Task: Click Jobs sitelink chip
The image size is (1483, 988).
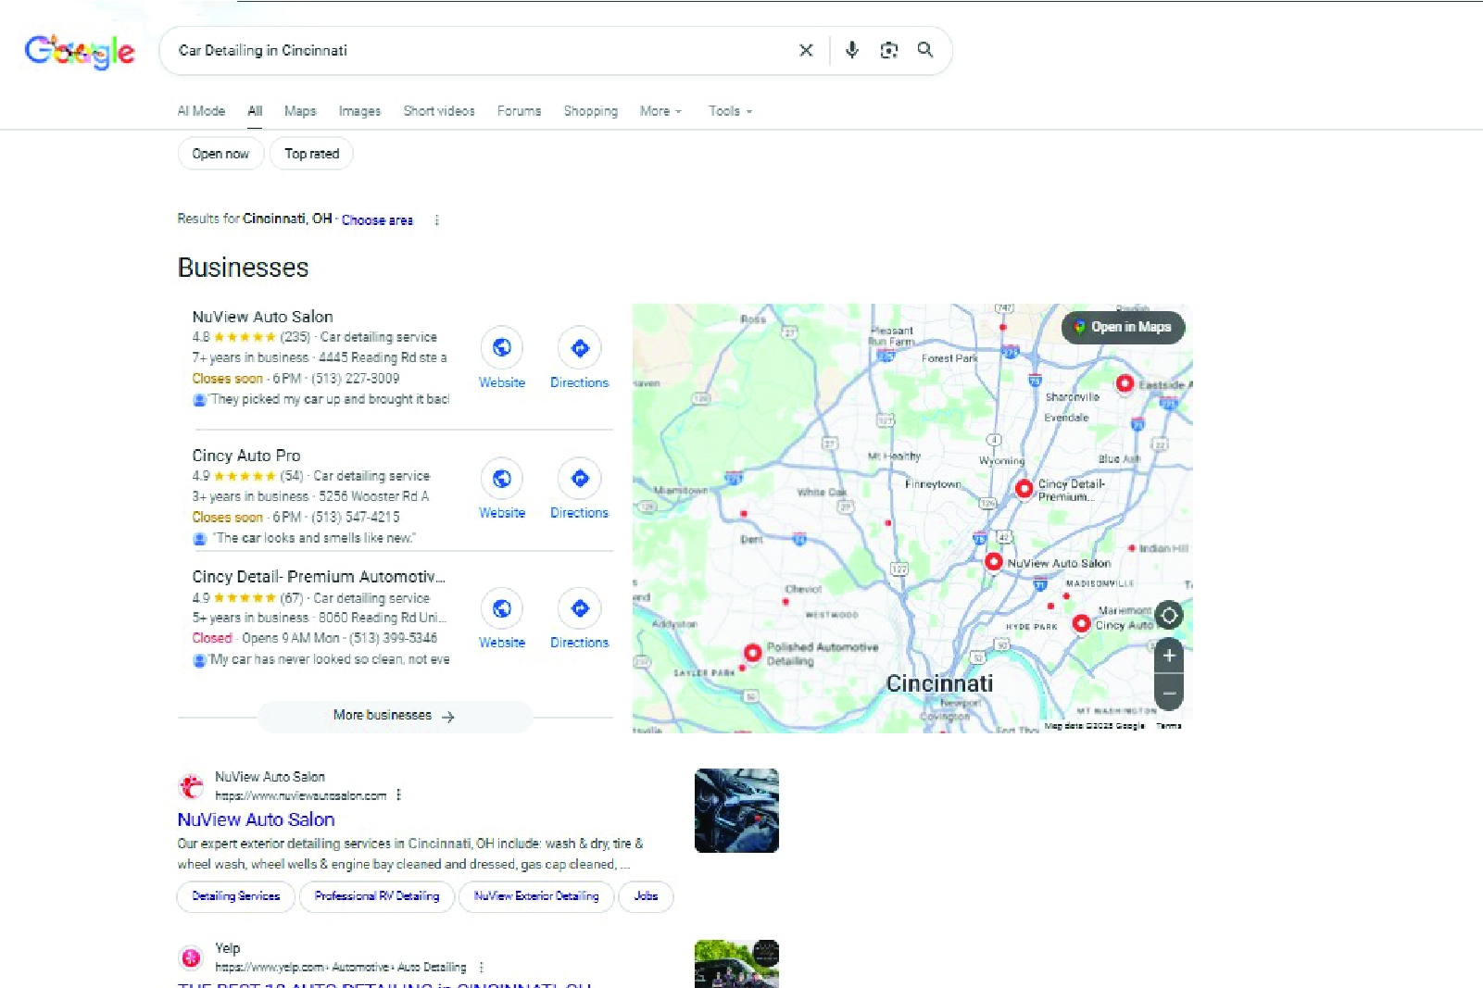Action: pos(646,896)
